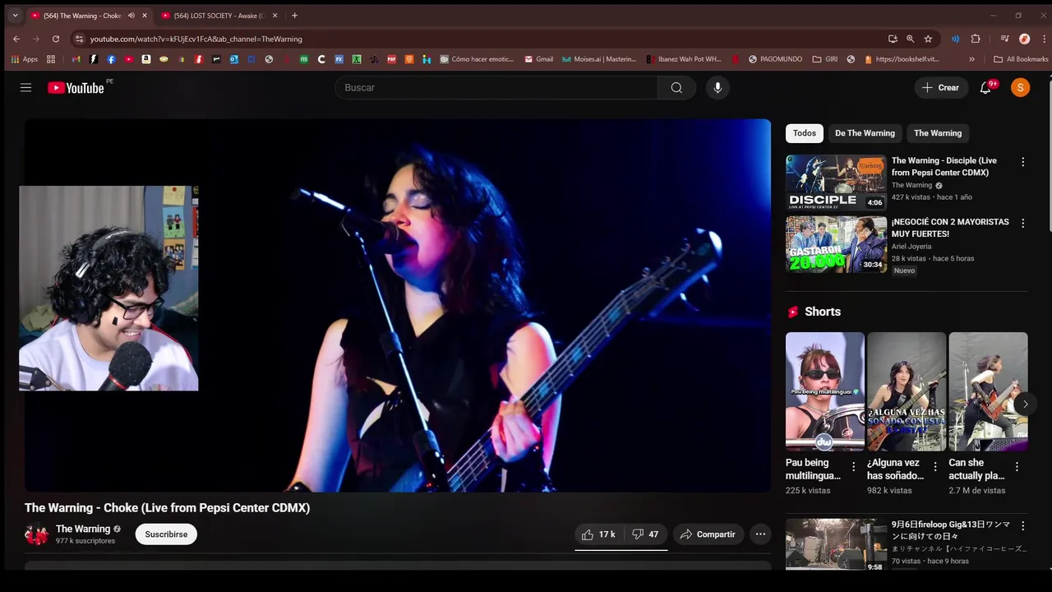Open Ibanez Wah Pot bookmark
Screen dimensions: 1052x592
point(684,59)
